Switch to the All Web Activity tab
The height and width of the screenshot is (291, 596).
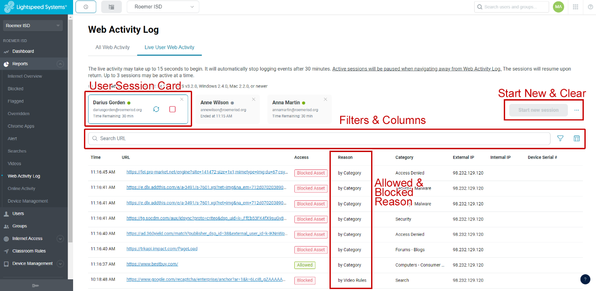coord(112,47)
